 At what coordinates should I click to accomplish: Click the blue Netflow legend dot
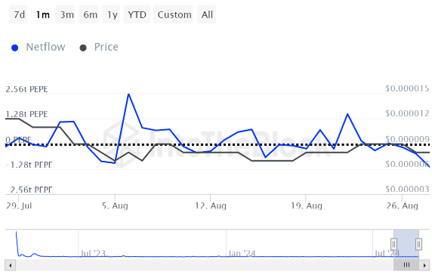[15, 48]
